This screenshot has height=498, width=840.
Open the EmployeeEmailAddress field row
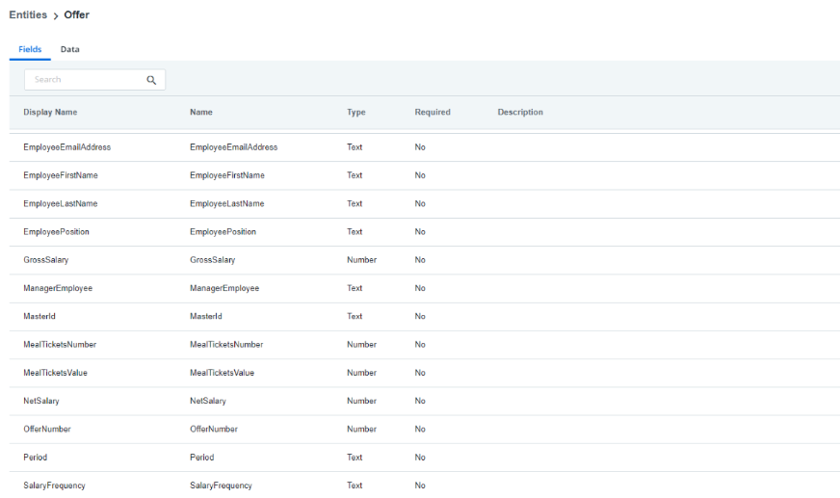(424, 147)
